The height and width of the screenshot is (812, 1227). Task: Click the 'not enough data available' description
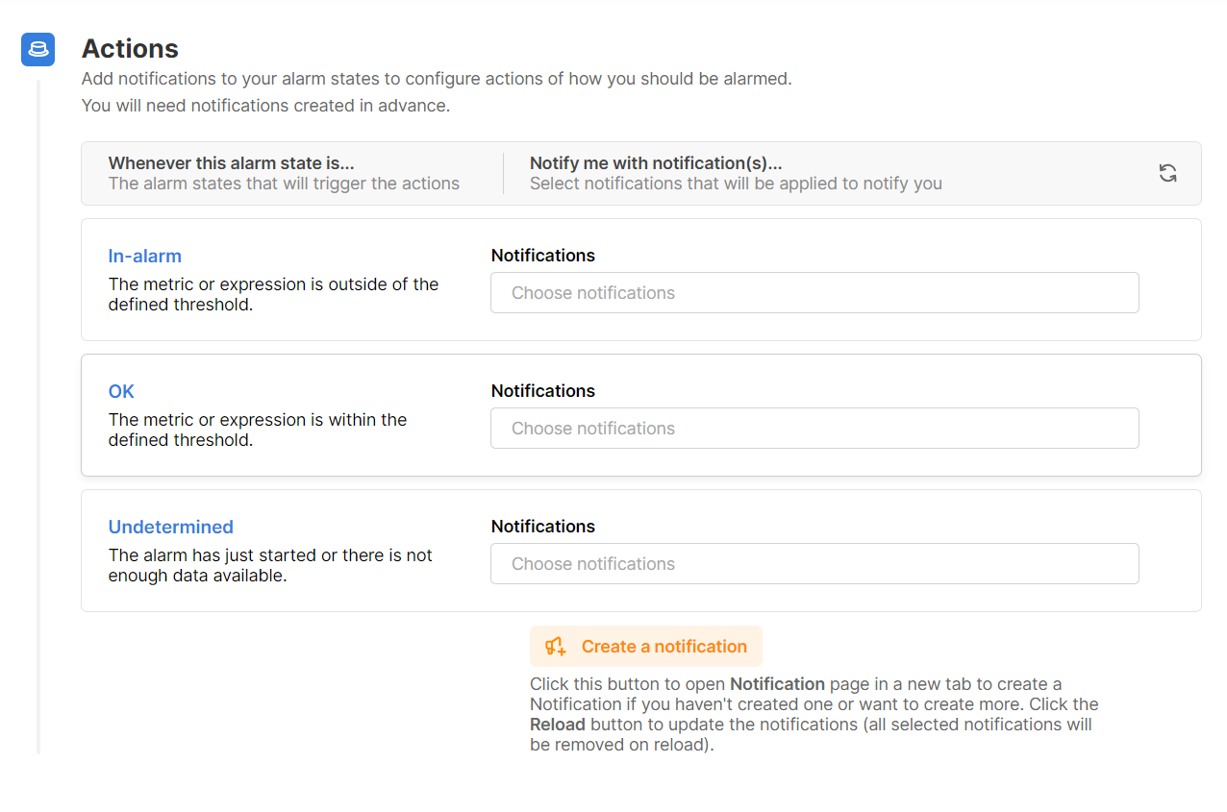[x=269, y=566]
